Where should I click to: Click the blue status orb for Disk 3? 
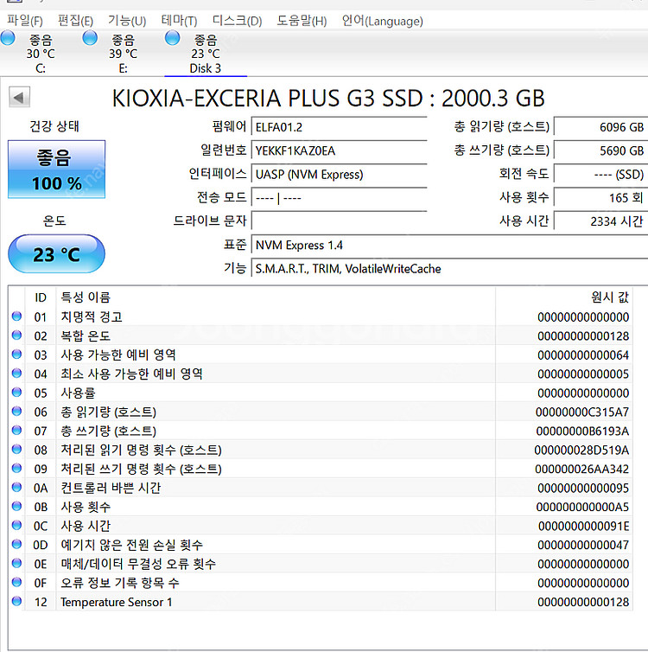click(172, 38)
